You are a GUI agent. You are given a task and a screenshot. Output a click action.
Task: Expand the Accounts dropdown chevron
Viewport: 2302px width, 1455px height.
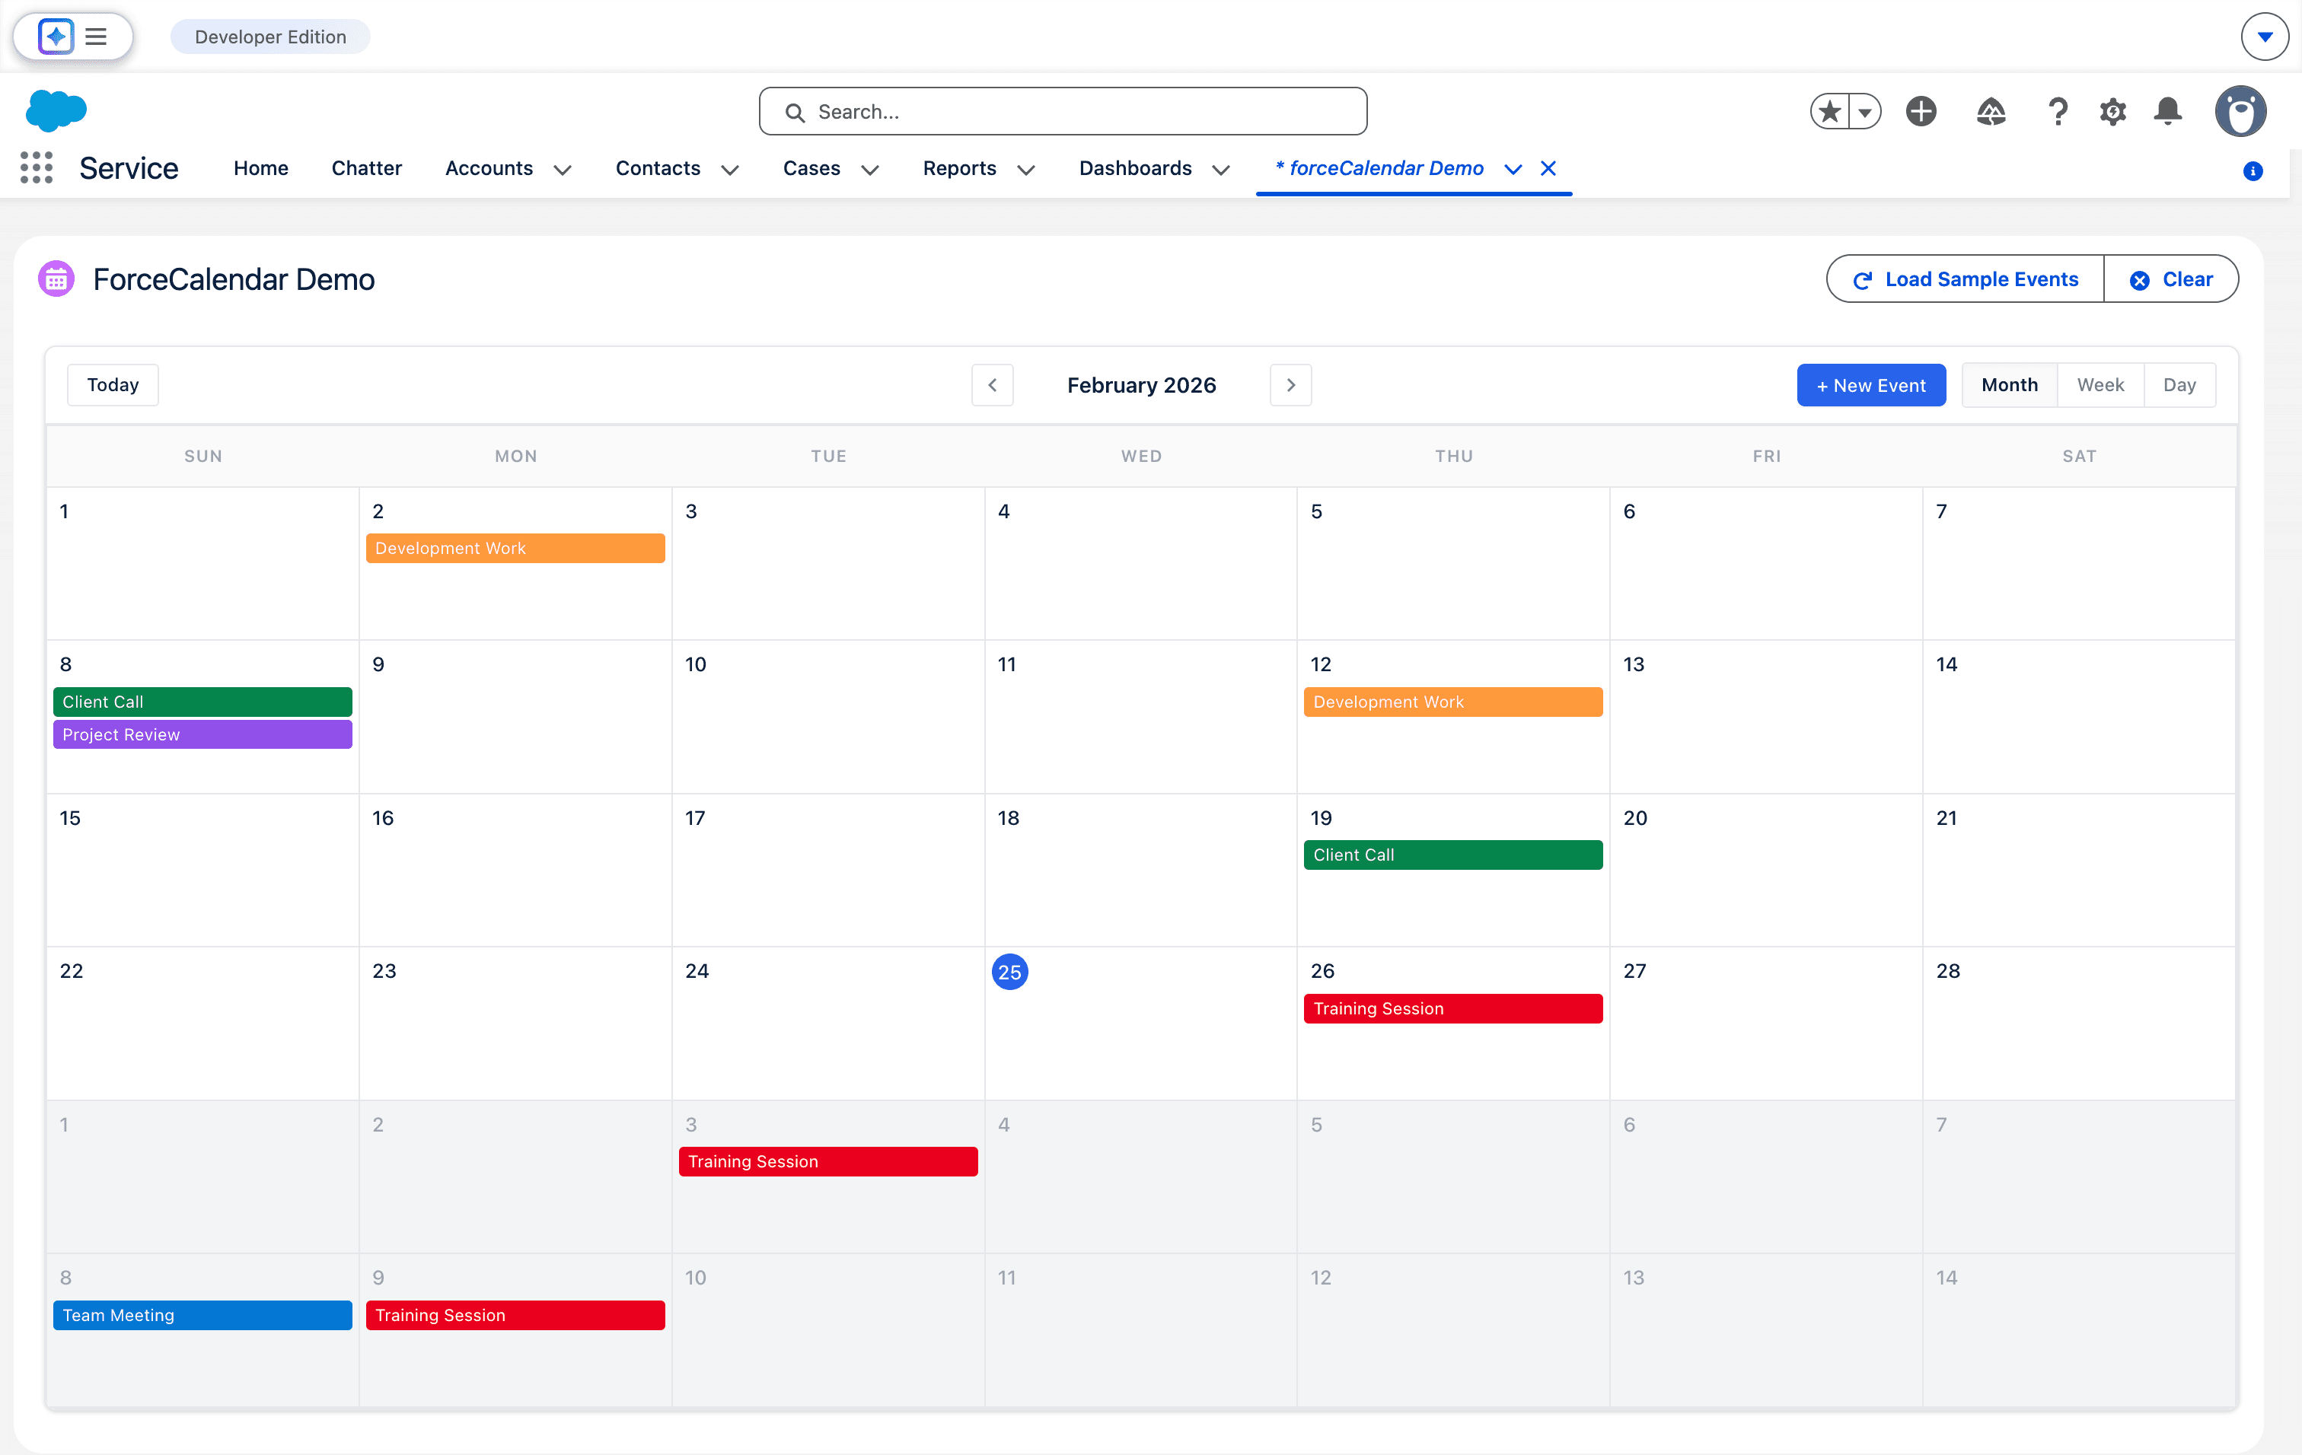tap(562, 169)
